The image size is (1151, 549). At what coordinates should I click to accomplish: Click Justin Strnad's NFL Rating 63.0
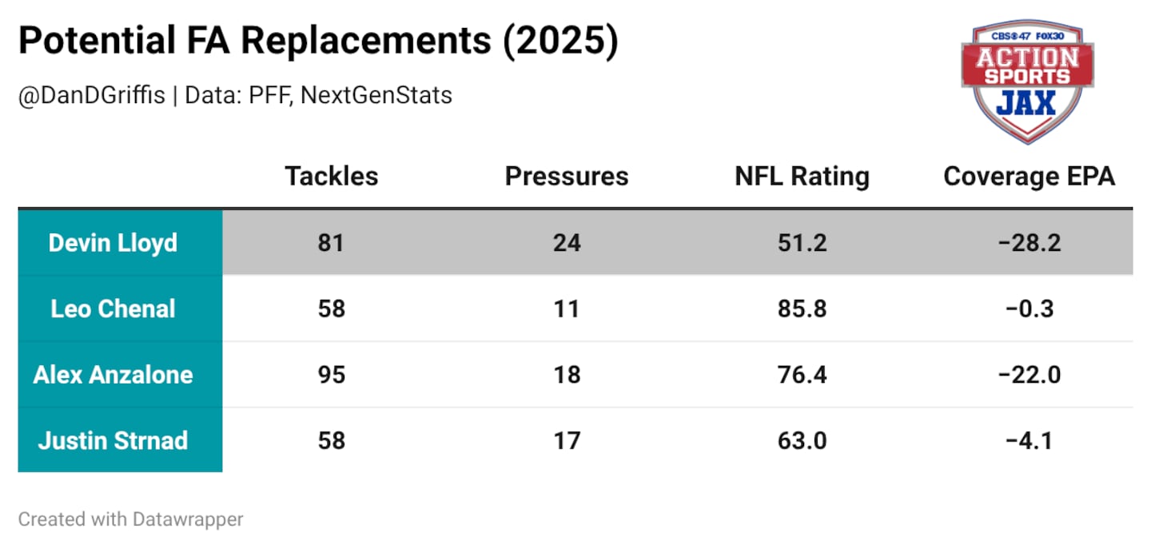tap(802, 440)
